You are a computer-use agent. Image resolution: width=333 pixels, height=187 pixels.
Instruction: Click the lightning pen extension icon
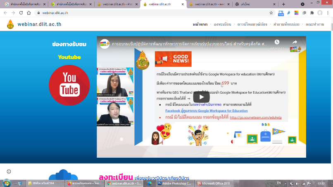point(289,13)
